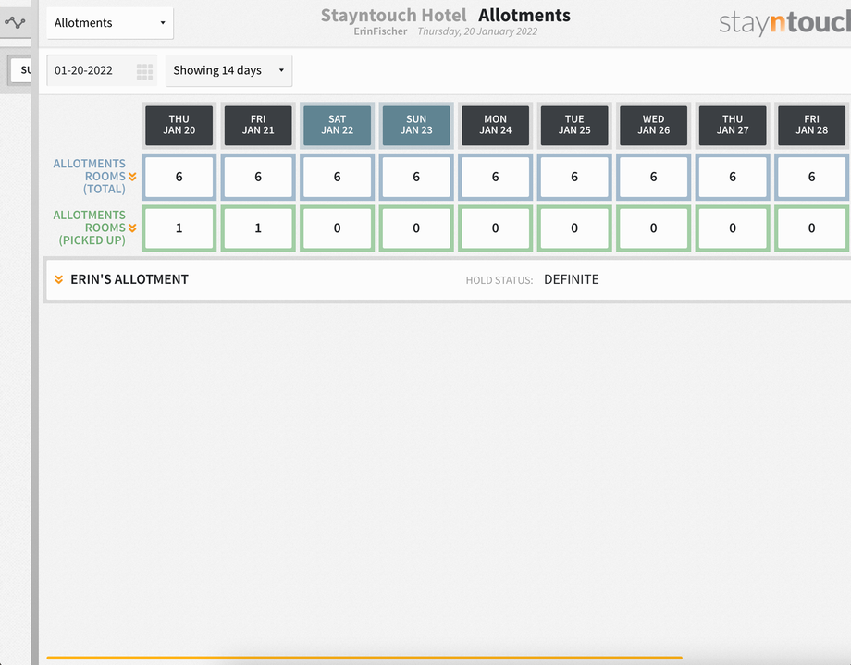Screen dimensions: 851x665
Task: Open the calendar grid date picker icon
Action: click(x=144, y=71)
